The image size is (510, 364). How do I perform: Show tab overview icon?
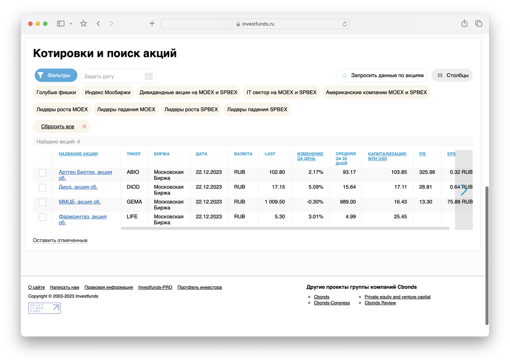pos(479,24)
